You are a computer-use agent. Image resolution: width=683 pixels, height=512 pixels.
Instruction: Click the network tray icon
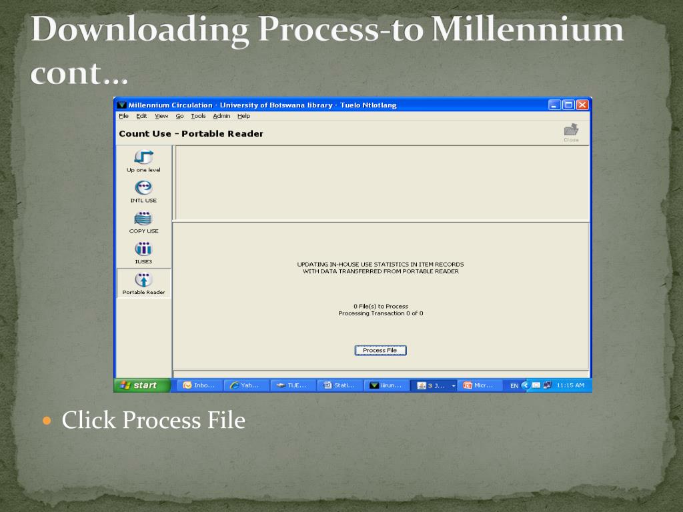pos(547,385)
